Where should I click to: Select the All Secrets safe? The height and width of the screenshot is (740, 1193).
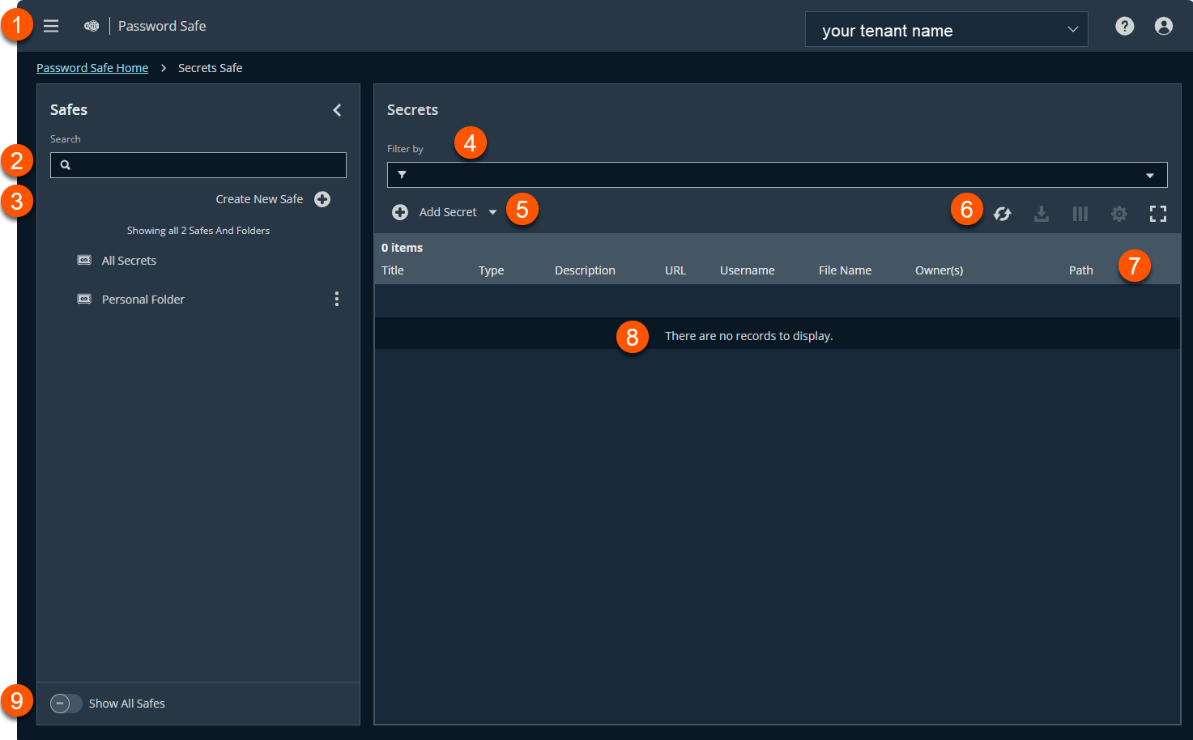[x=129, y=261]
